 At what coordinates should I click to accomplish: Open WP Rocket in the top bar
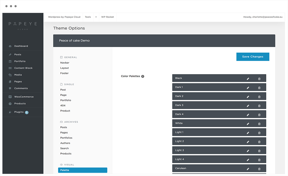pyautogui.click(x=107, y=17)
